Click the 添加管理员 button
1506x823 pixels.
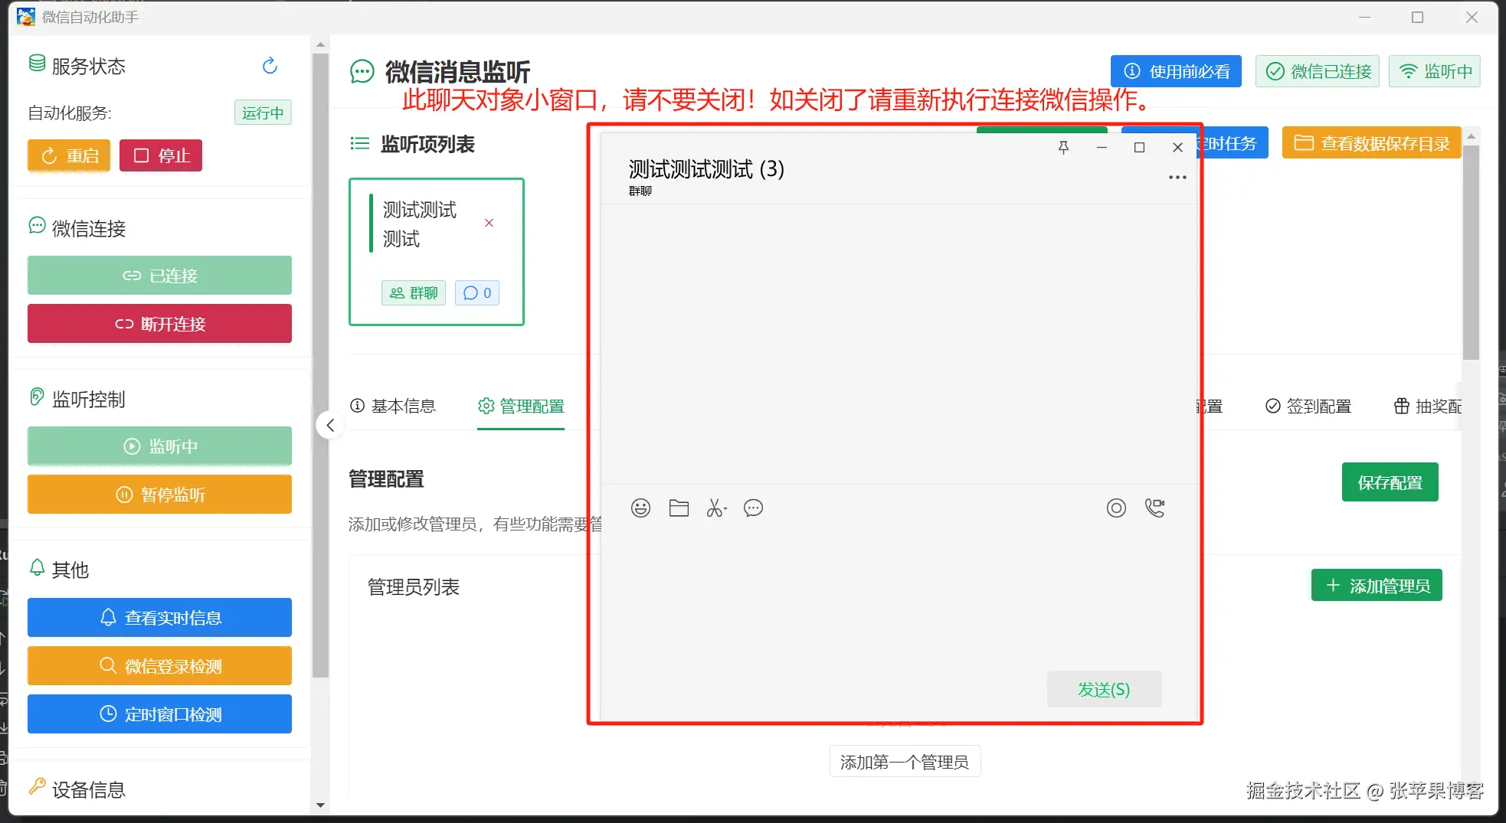click(x=1377, y=586)
